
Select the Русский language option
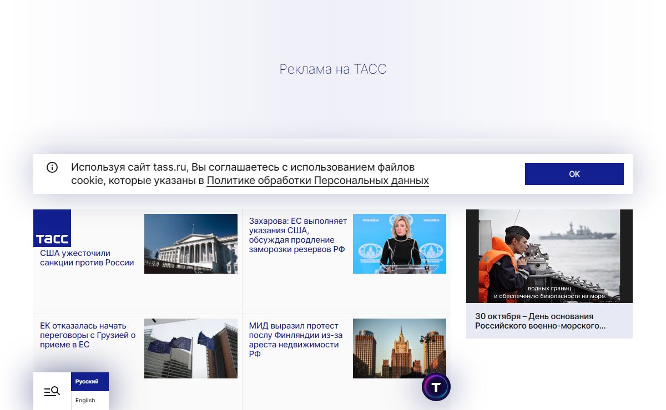(90, 382)
